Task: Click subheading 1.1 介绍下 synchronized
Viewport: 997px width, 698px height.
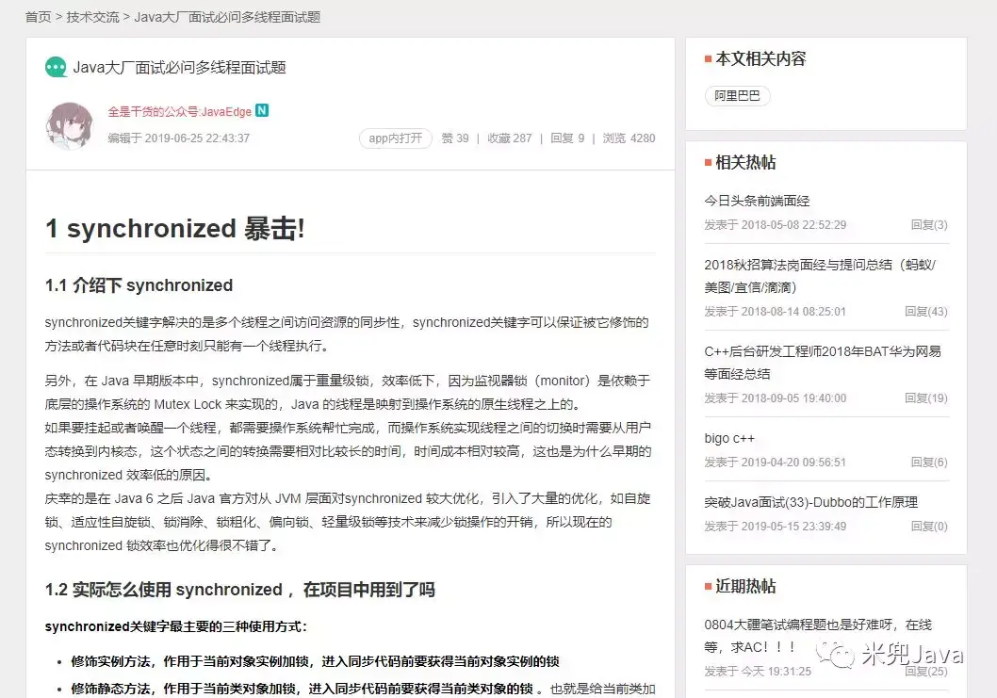Action: [139, 285]
